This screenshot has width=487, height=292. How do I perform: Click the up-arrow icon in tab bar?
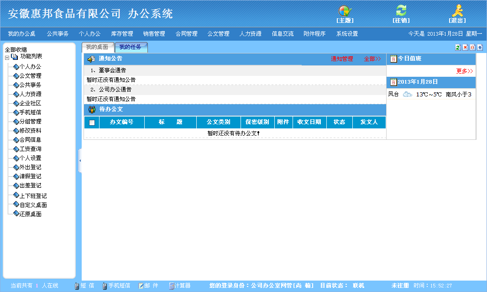(480, 48)
